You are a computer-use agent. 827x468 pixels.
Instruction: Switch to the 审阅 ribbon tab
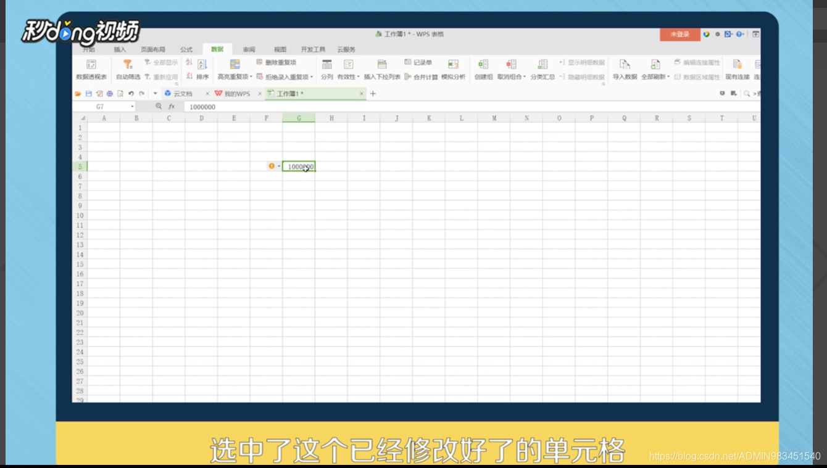pyautogui.click(x=249, y=49)
